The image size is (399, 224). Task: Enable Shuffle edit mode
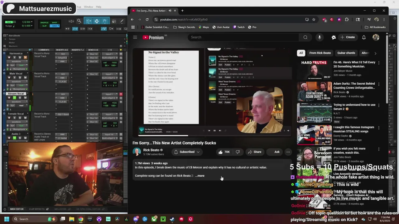tap(45, 23)
